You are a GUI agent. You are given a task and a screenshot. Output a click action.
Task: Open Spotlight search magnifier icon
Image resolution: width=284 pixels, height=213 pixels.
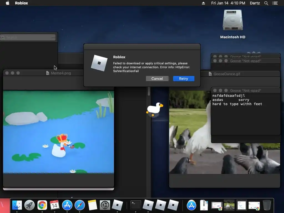[266, 3]
